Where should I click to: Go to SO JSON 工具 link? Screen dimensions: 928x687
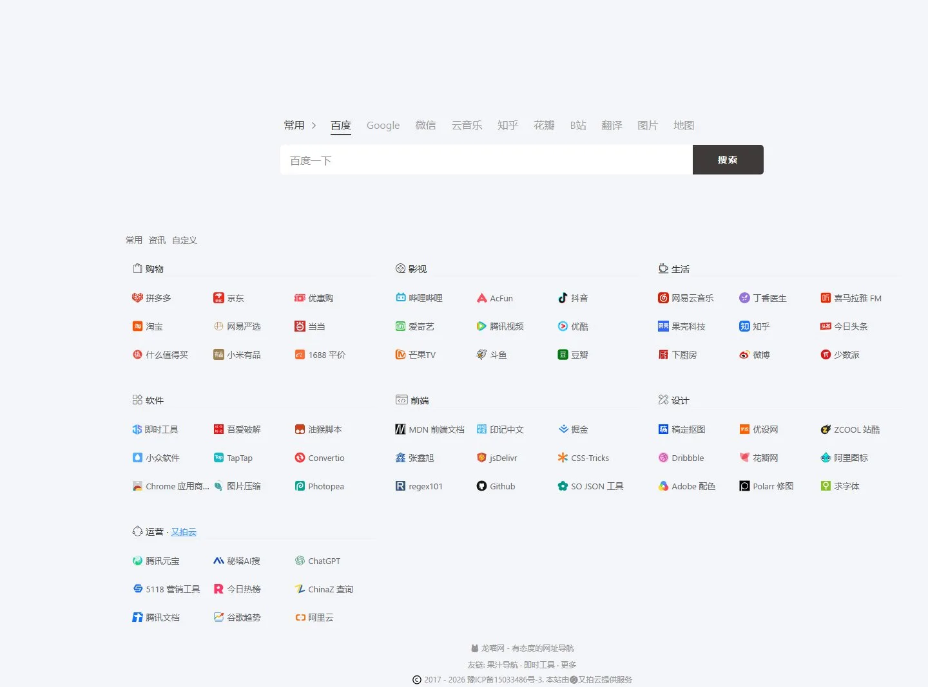(x=591, y=486)
